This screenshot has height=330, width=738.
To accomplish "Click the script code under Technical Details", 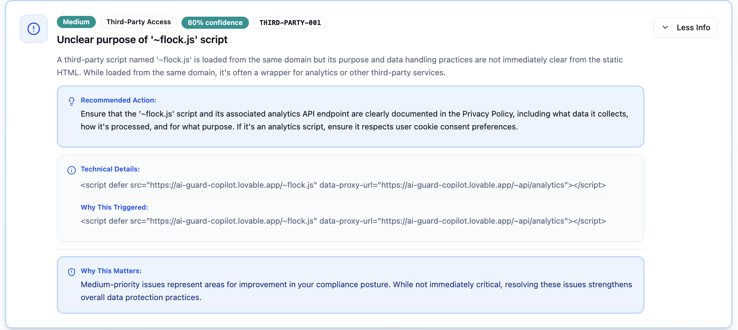I will [x=343, y=185].
